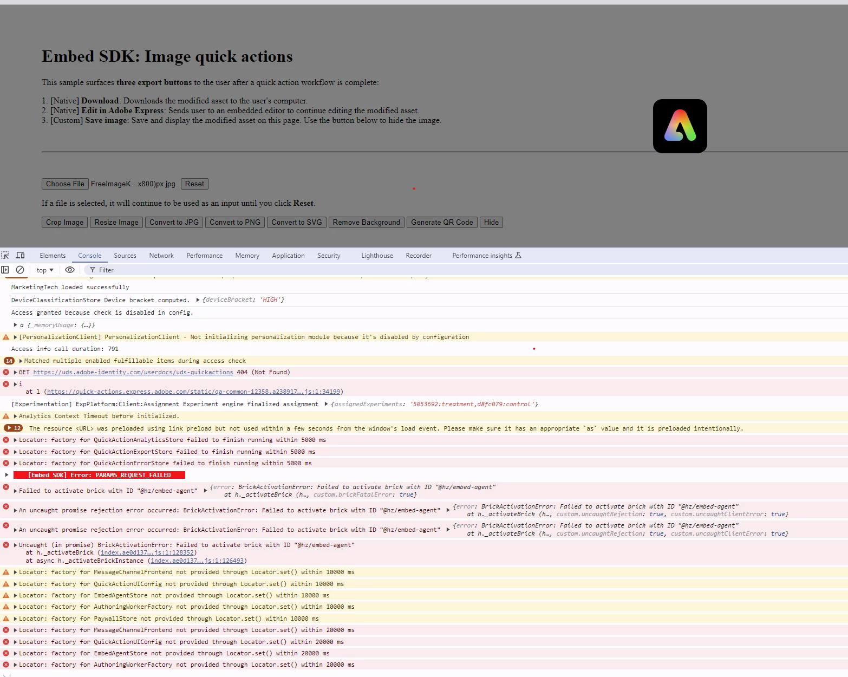Click the Adobe Express logo image
This screenshot has height=677, width=848.
click(680, 126)
